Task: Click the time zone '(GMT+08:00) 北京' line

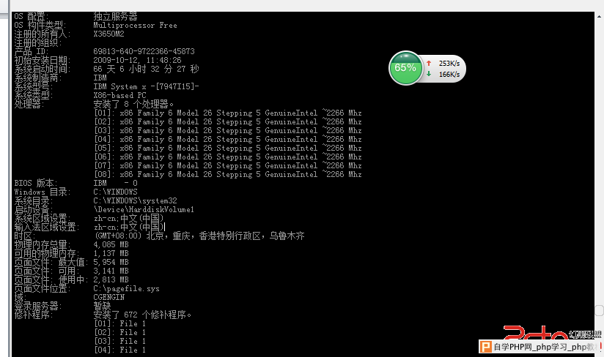Action: click(199, 236)
